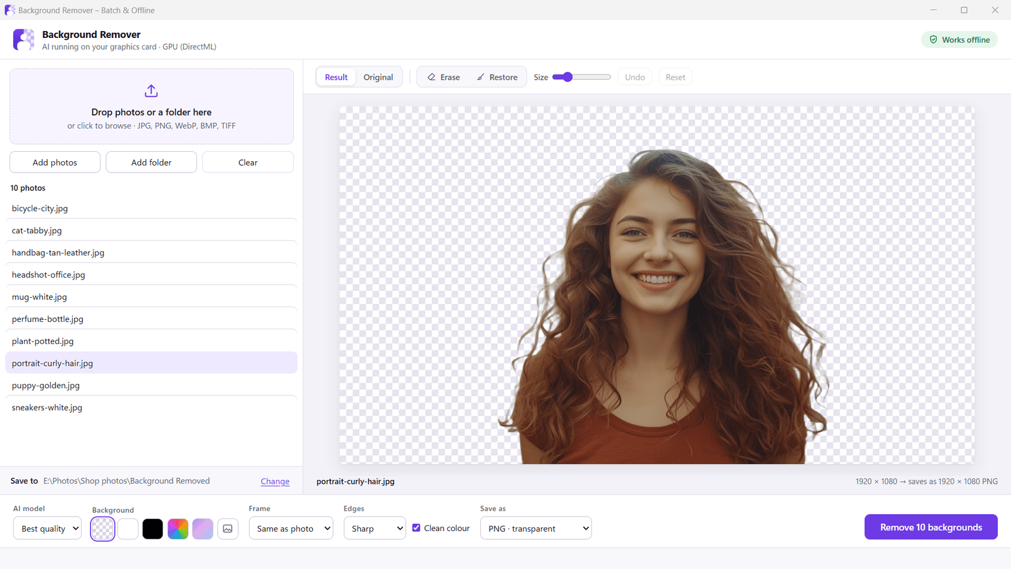Select puppy-golden.jpg in the list

(151, 385)
